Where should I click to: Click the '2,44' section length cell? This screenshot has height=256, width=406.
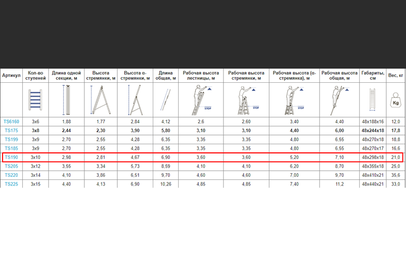[66, 131]
